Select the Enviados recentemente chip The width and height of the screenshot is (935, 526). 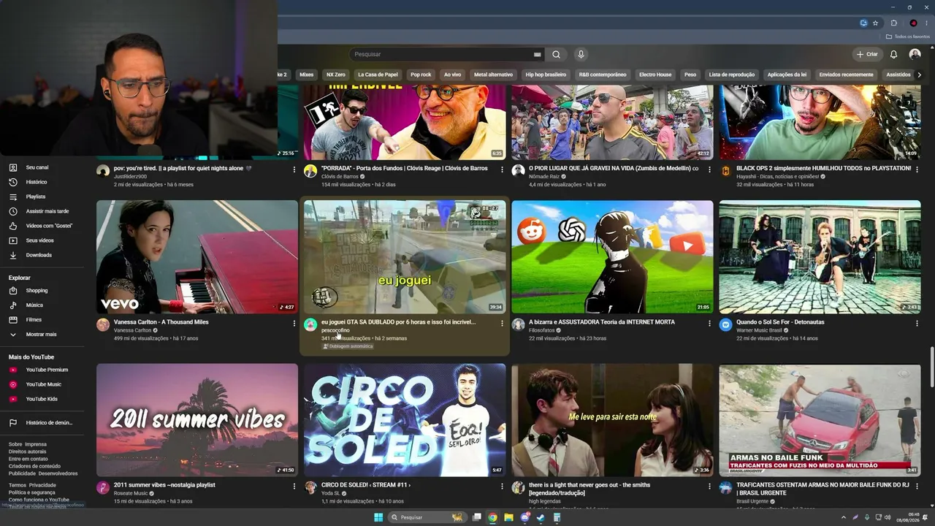click(x=846, y=75)
